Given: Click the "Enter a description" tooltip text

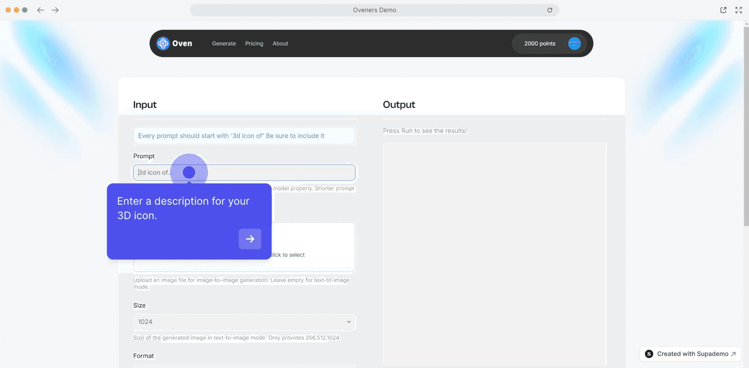Looking at the screenshot, I should [183, 208].
